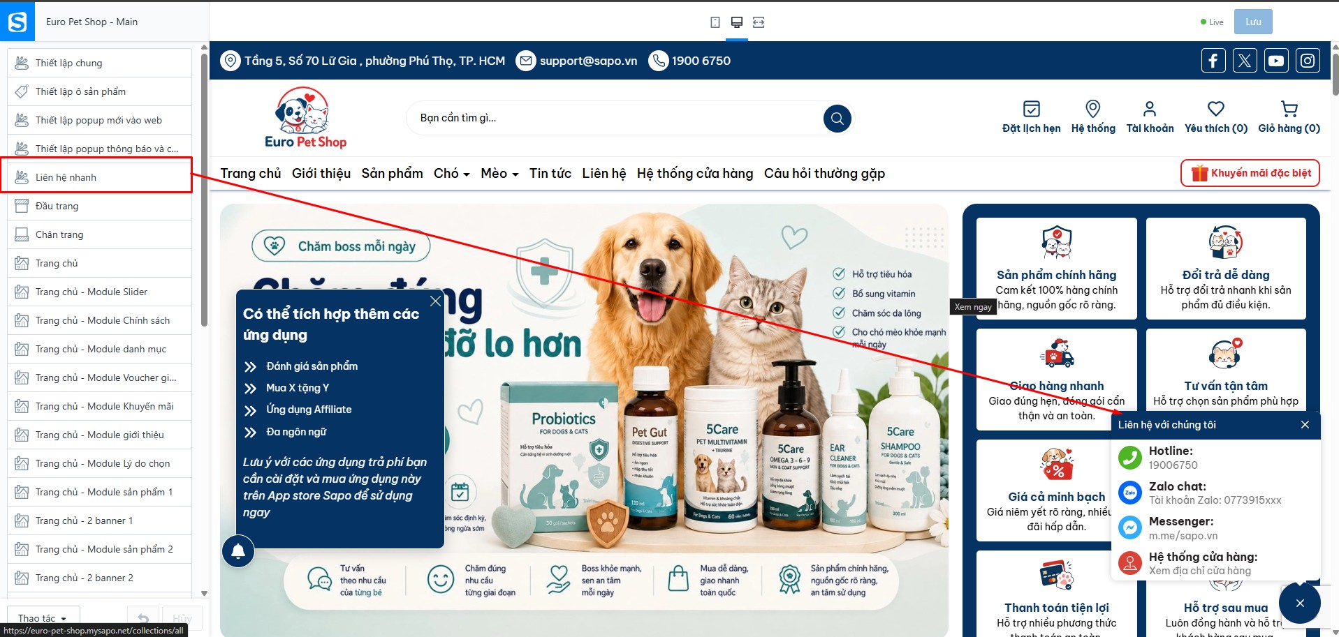The height and width of the screenshot is (637, 1339).
Task: Close the Liên hệ với chúng tôi panel
Action: tap(1305, 425)
